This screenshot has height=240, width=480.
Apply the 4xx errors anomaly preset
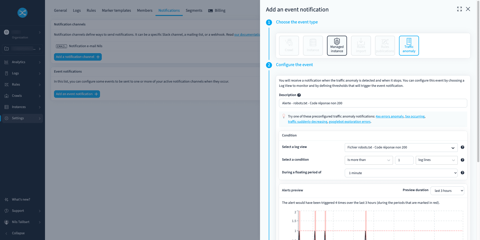tap(389, 117)
